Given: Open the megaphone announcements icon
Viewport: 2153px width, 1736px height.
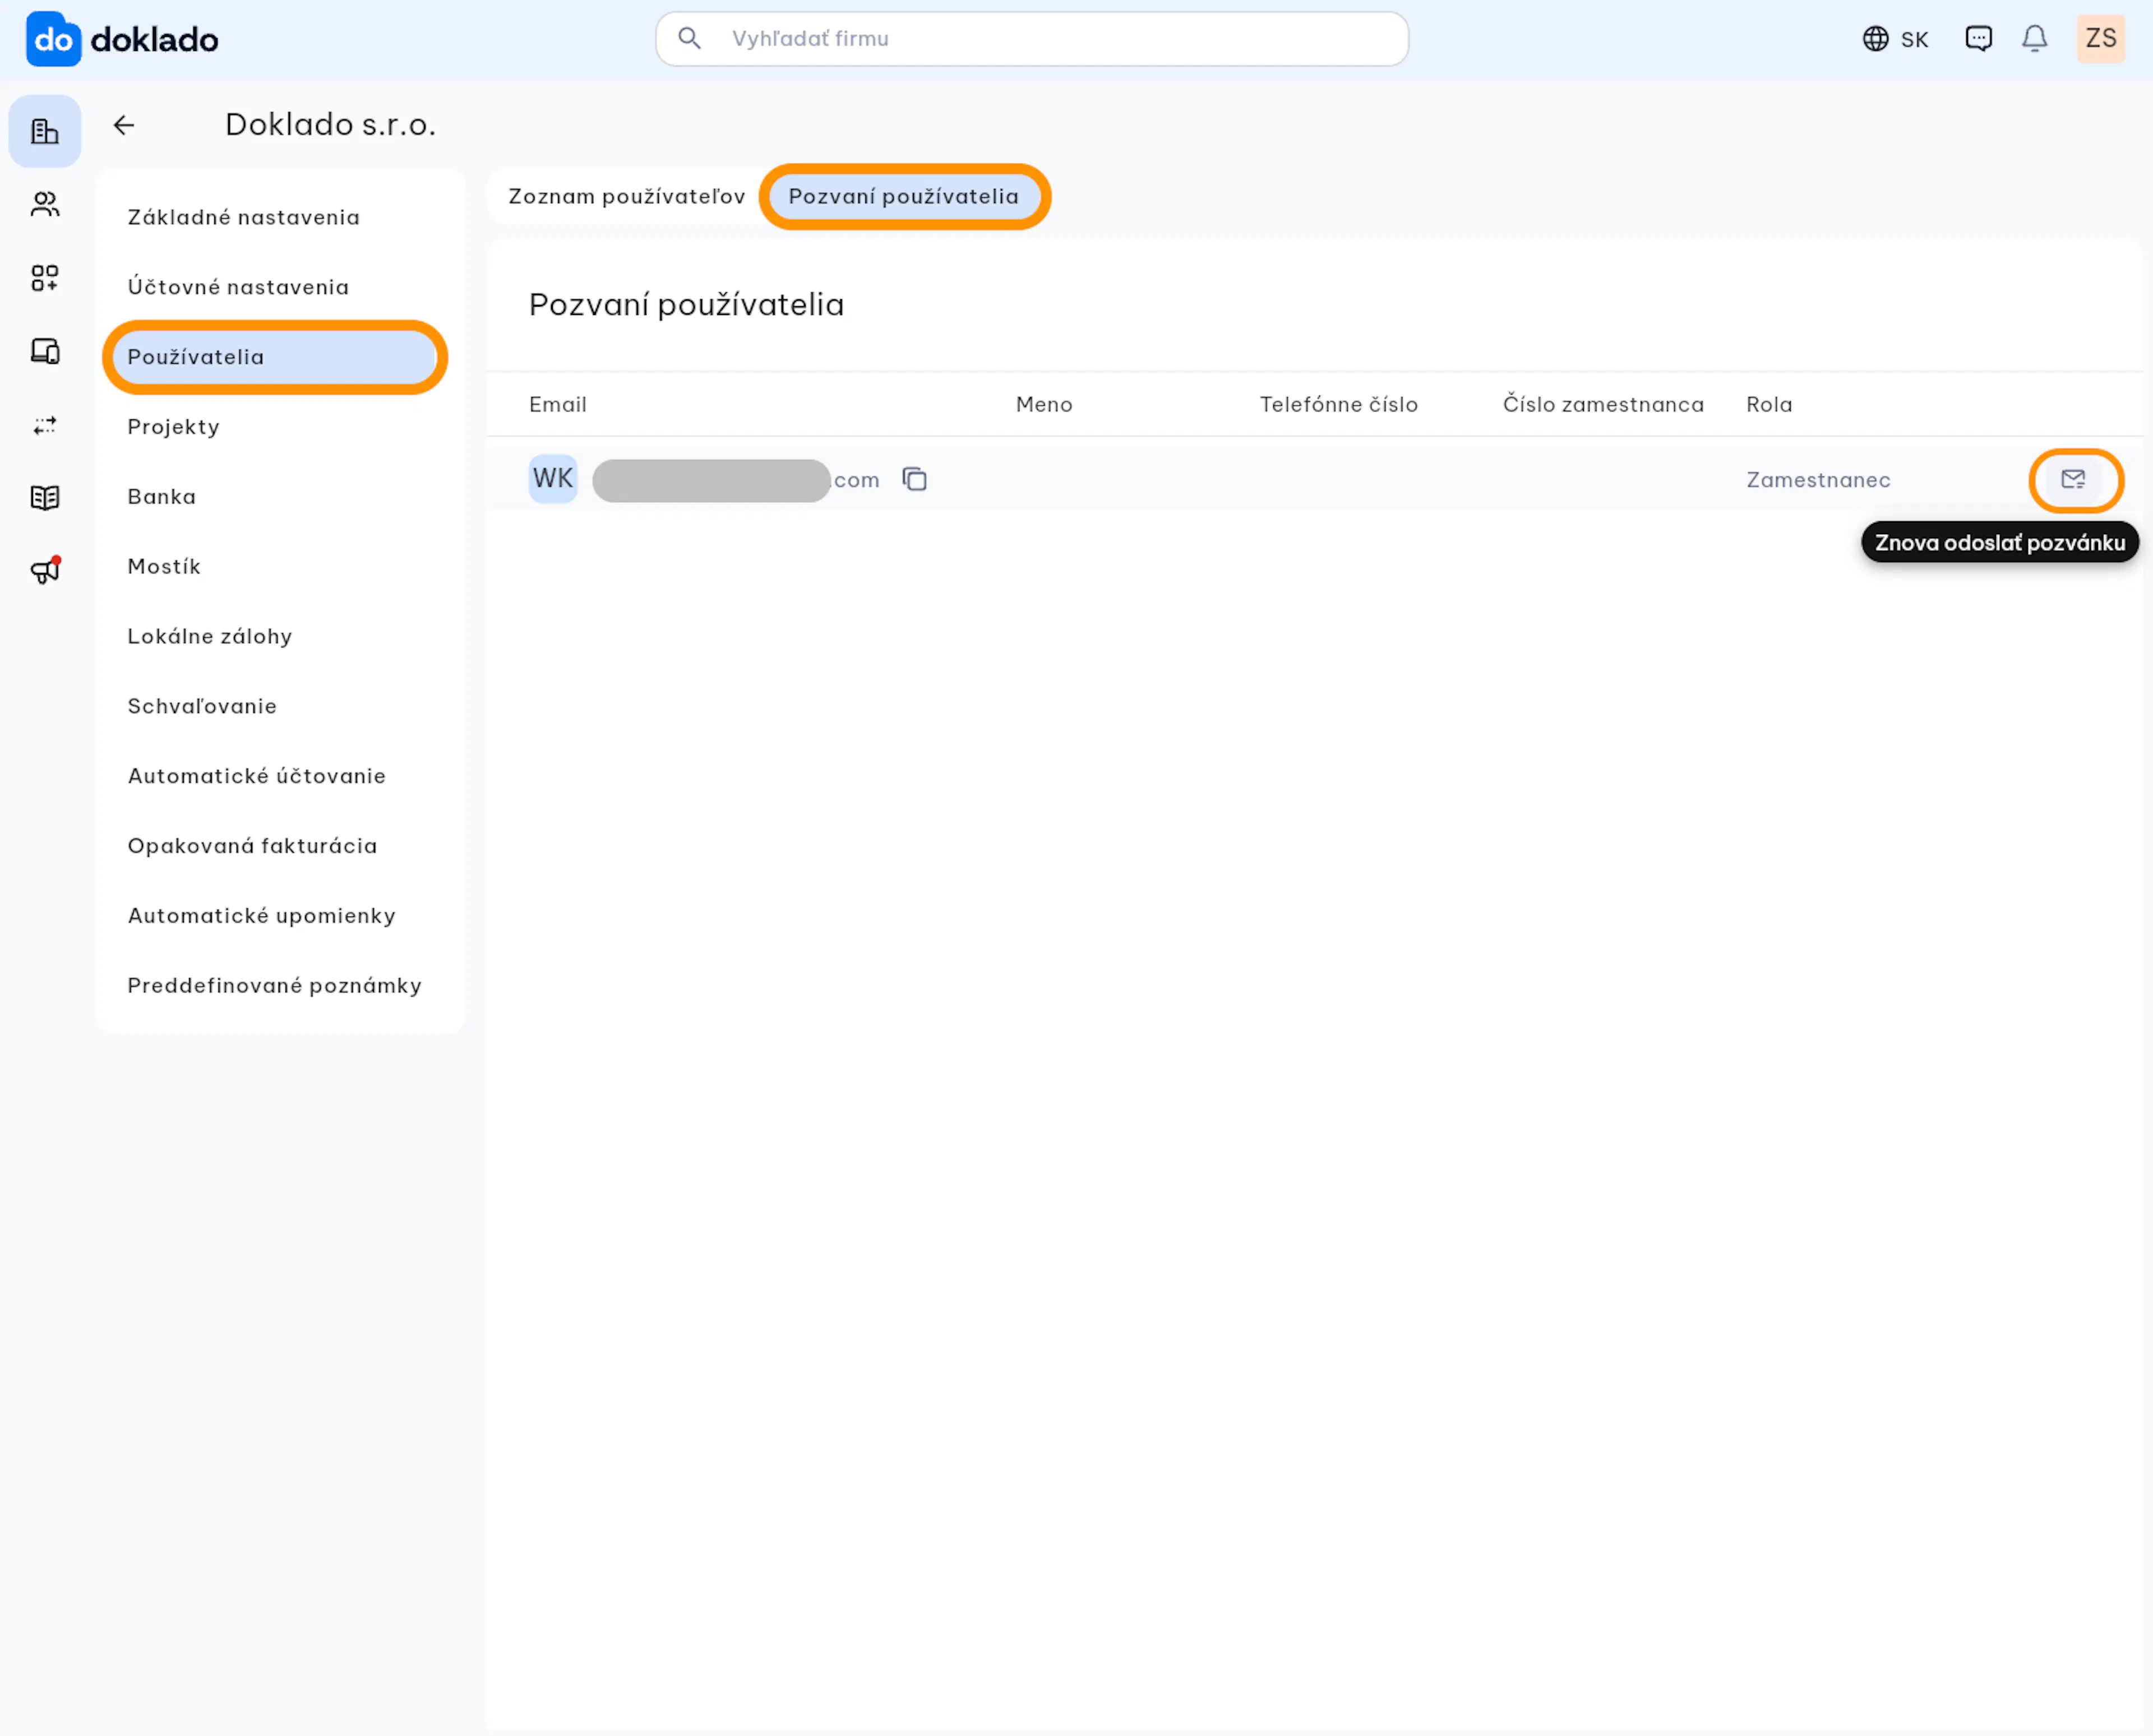Looking at the screenshot, I should (x=45, y=570).
